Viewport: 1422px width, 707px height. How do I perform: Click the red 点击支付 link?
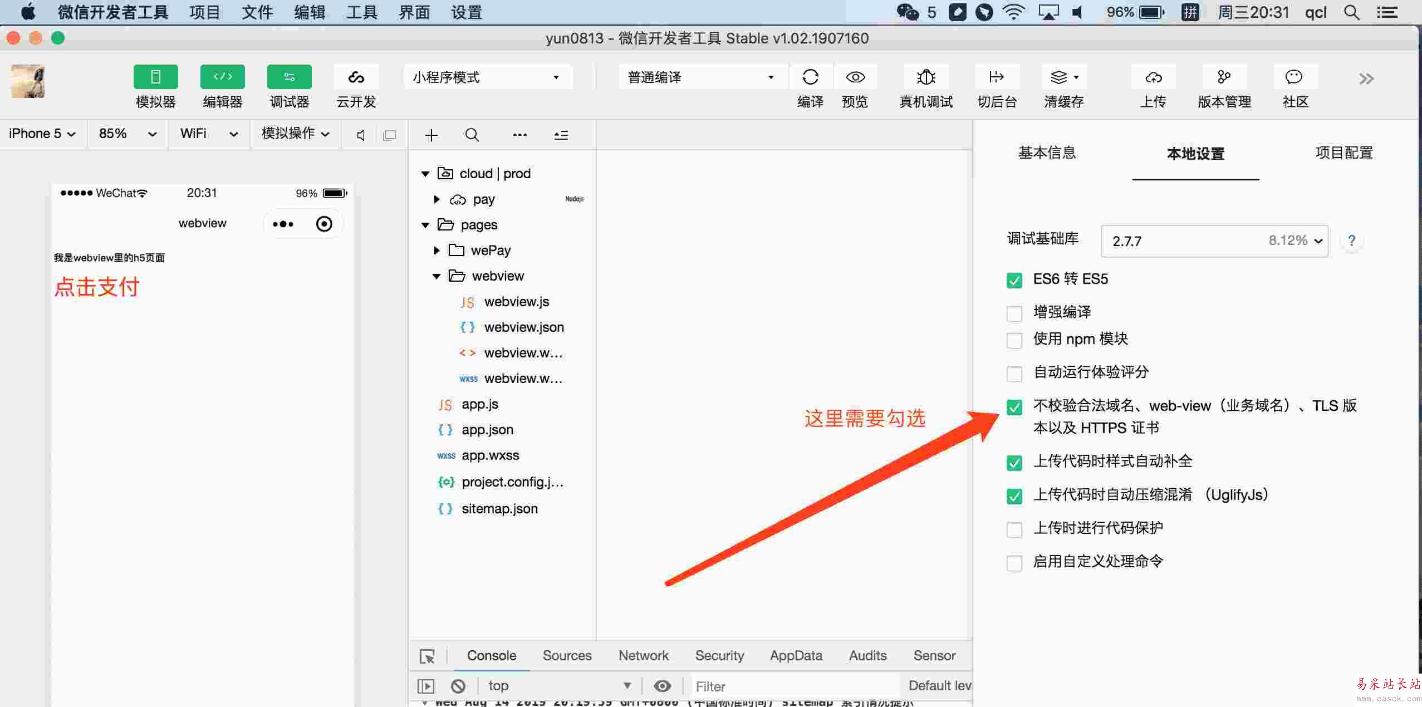(97, 287)
